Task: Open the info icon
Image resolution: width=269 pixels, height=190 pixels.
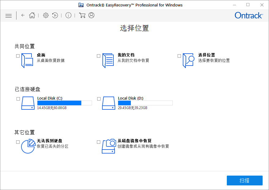Action: 68,15
